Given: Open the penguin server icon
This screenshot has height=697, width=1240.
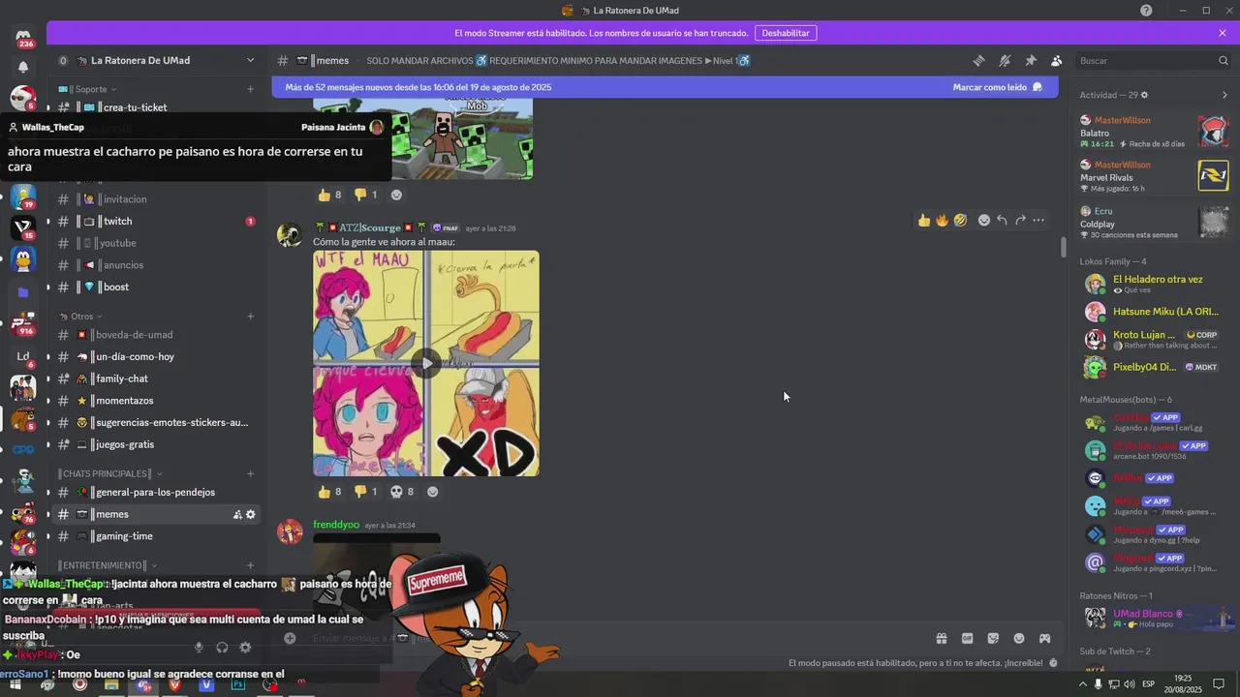Looking at the screenshot, I should pos(23,259).
